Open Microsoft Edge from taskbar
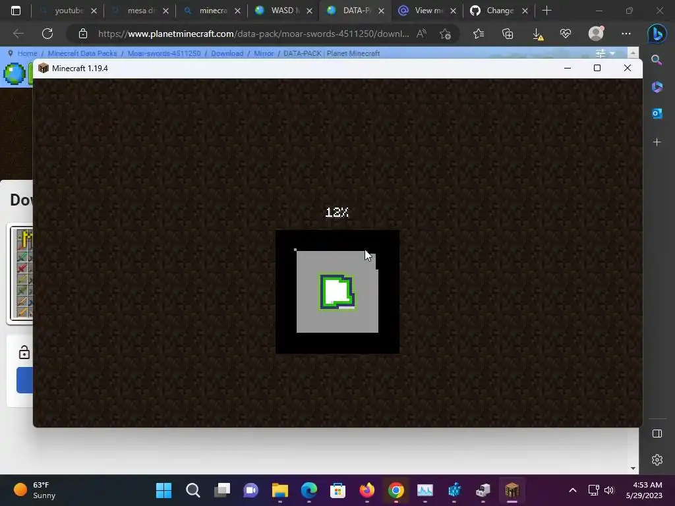Image resolution: width=675 pixels, height=506 pixels. (309, 490)
